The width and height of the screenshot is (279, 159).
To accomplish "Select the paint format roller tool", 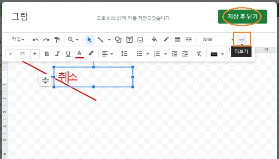I will [57, 40].
